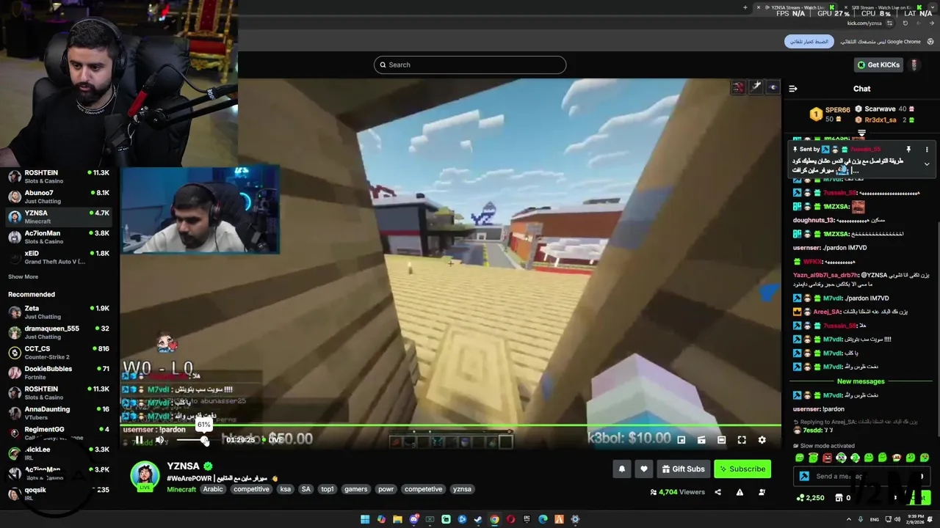
Task: Select the ksa tag
Action: point(285,489)
